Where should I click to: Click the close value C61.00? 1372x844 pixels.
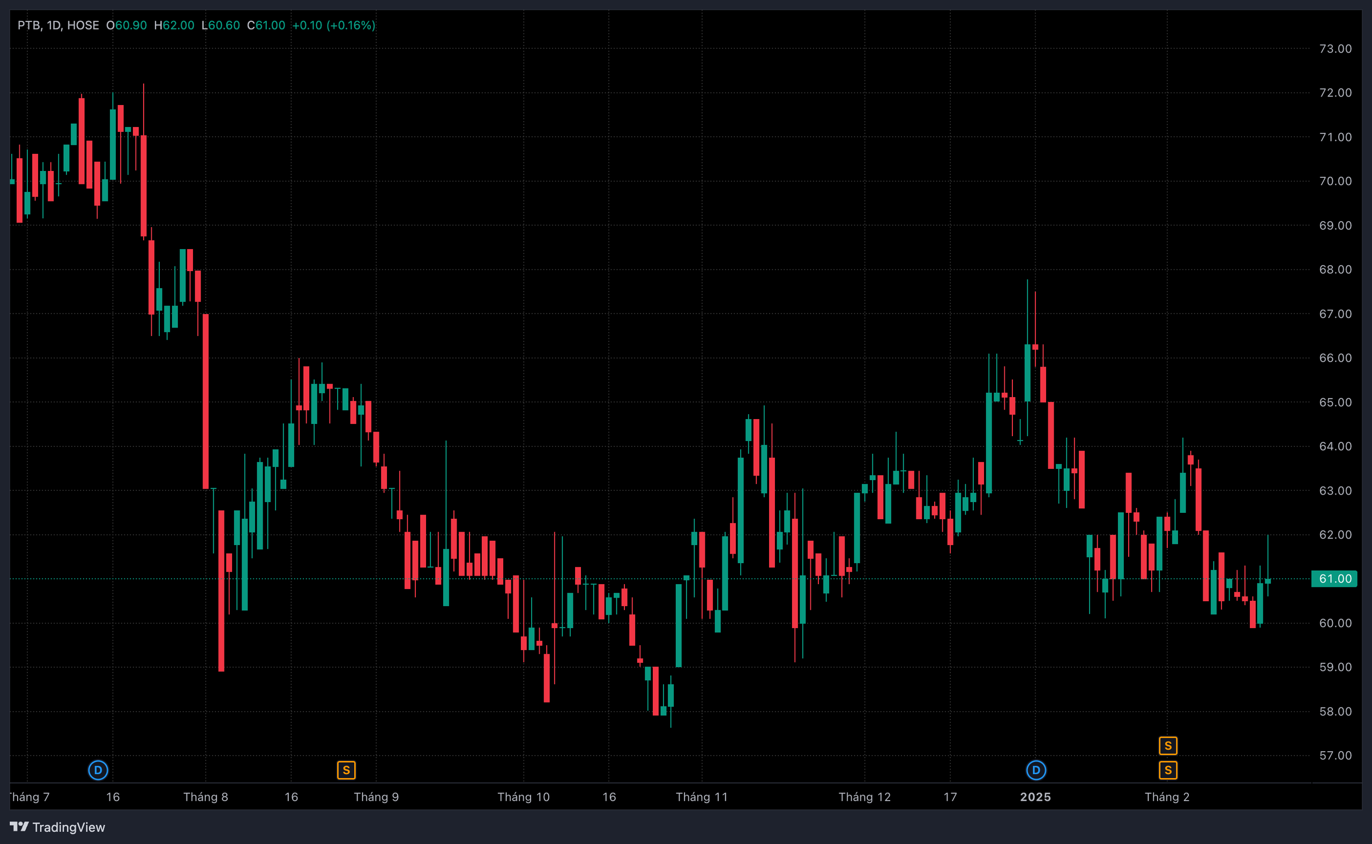266,25
